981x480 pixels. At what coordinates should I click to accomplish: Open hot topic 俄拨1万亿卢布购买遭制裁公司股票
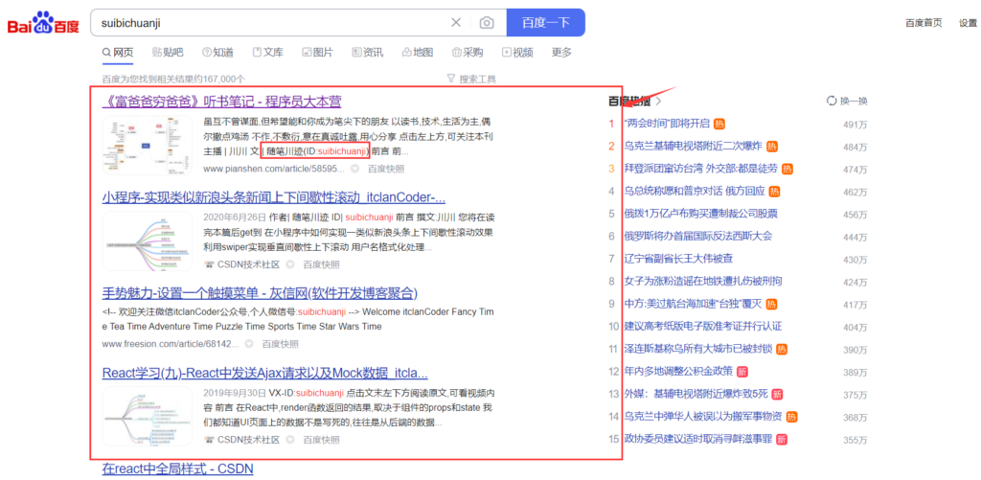pyautogui.click(x=700, y=214)
